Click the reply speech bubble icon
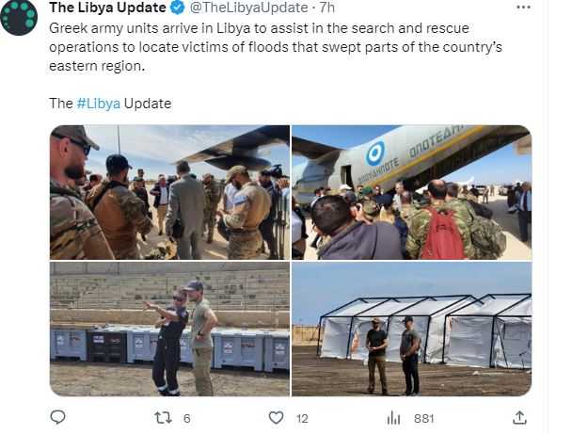Viewport: 572px width, 434px height. point(57,417)
